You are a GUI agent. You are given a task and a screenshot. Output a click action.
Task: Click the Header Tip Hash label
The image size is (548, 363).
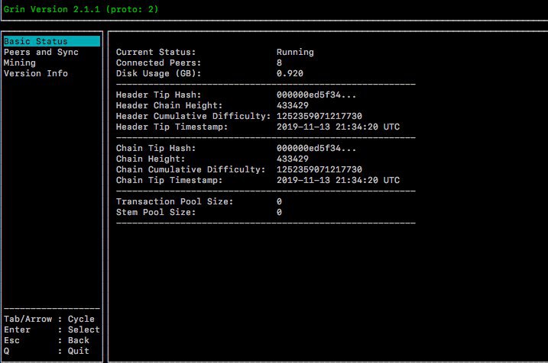159,95
